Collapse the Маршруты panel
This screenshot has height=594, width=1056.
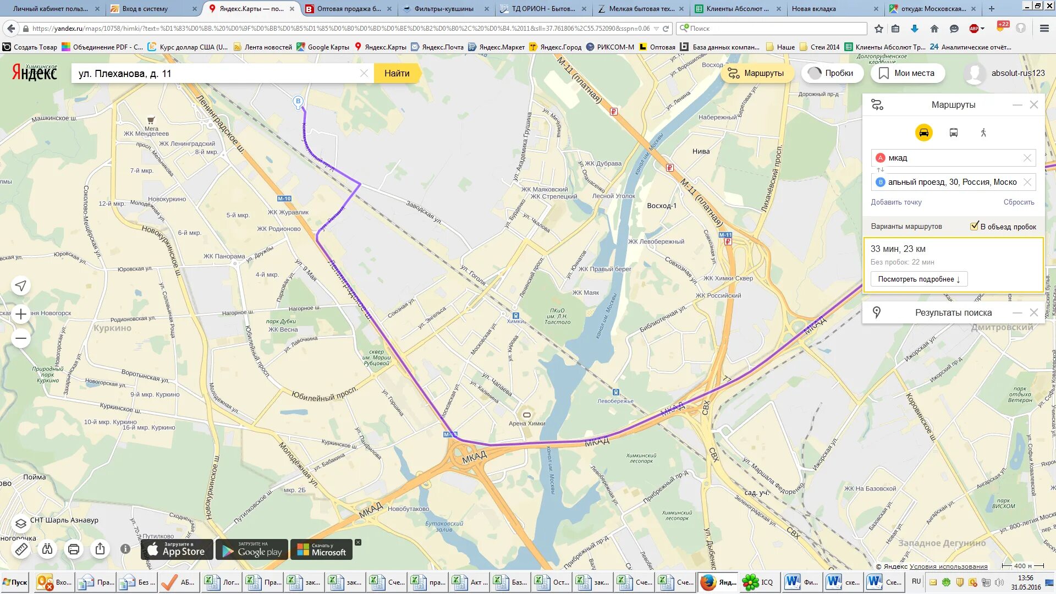point(1017,105)
